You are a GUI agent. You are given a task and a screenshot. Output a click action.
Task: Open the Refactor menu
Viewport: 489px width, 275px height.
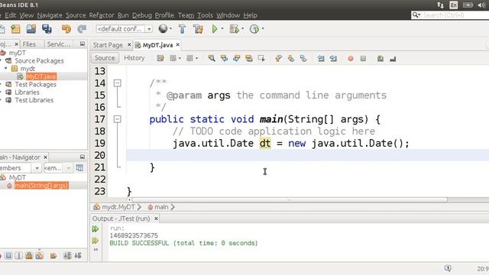102,15
